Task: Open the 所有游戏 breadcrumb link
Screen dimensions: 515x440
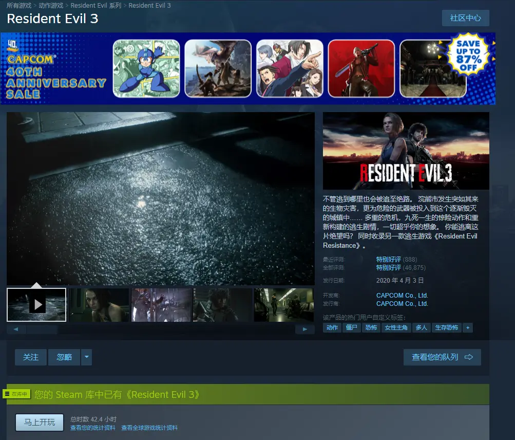Action: [19, 6]
